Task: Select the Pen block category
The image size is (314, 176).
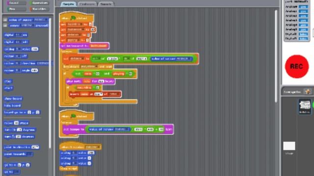Action: (16, 9)
